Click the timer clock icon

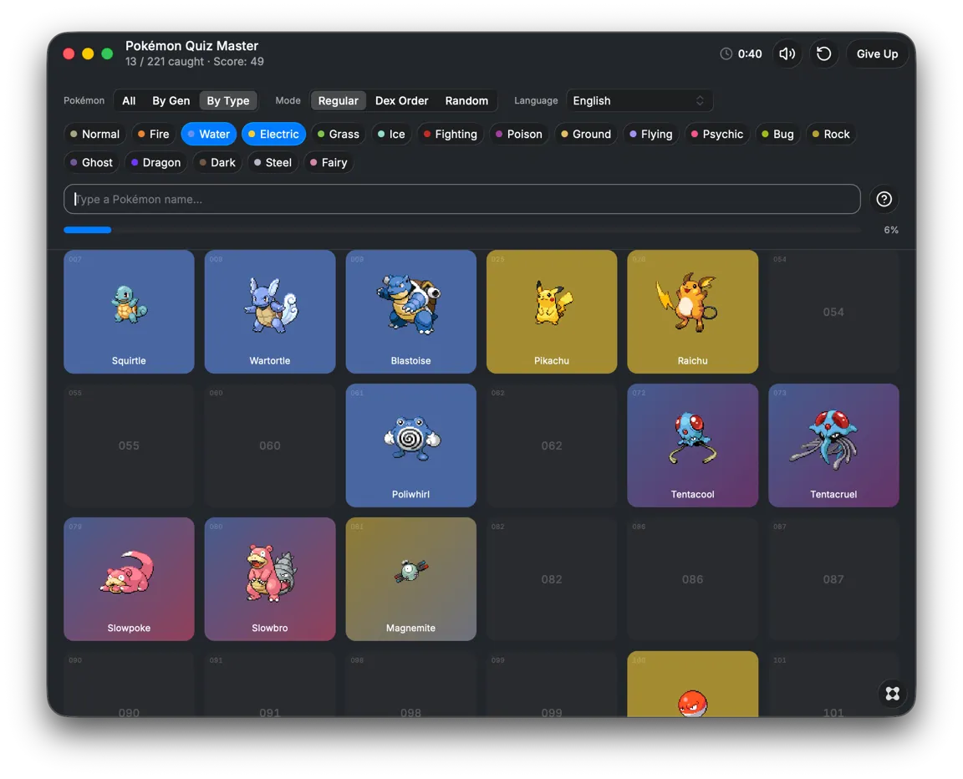click(x=726, y=54)
